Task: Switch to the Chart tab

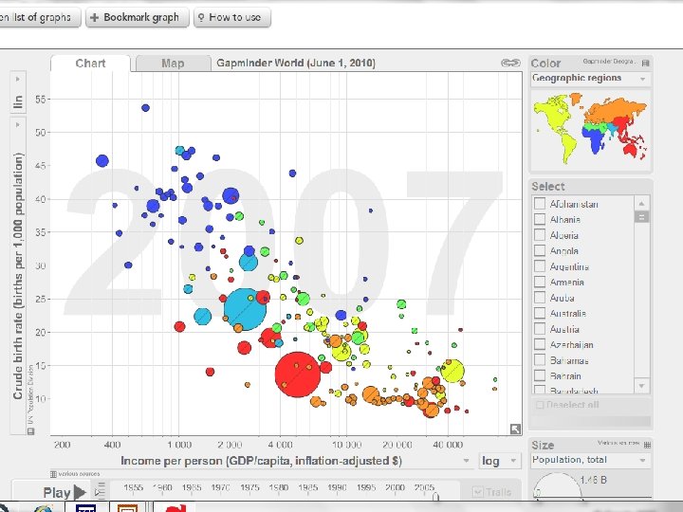Action: pos(90,64)
